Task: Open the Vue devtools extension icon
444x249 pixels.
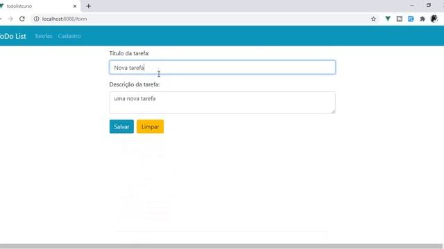Action: pos(388,19)
